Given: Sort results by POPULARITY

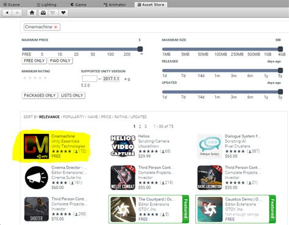Looking at the screenshot, I should click(x=73, y=117).
